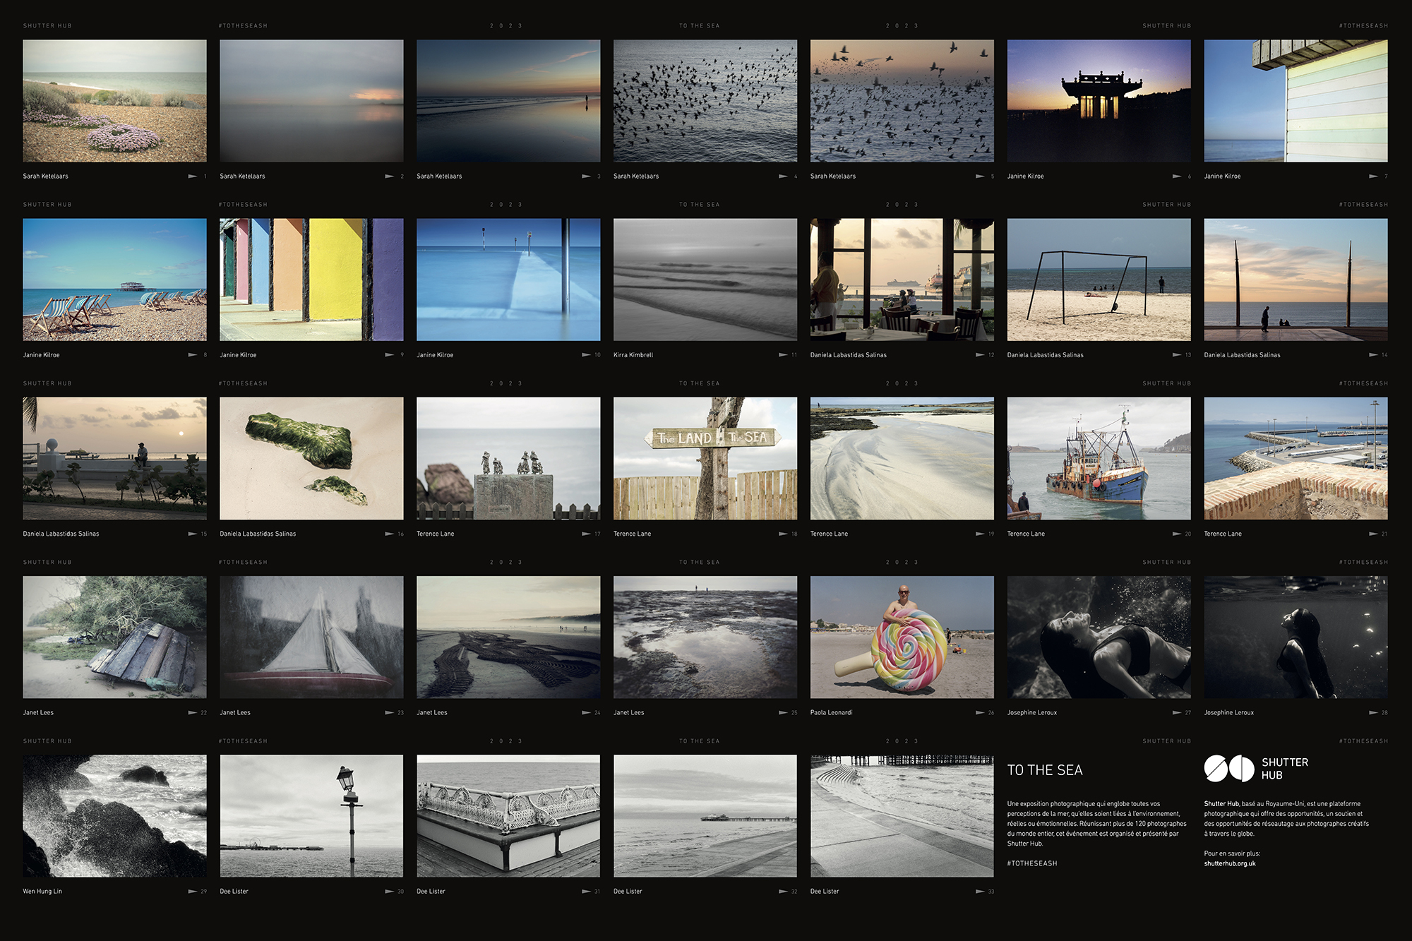This screenshot has width=1412, height=941.
Task: Click the arrow icon beside number 1
Action: point(192,176)
